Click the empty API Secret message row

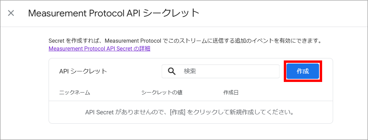(x=190, y=112)
